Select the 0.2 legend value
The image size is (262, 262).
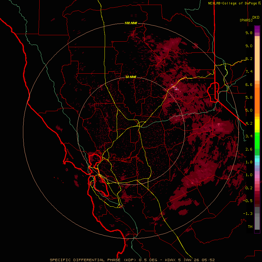[249, 188]
